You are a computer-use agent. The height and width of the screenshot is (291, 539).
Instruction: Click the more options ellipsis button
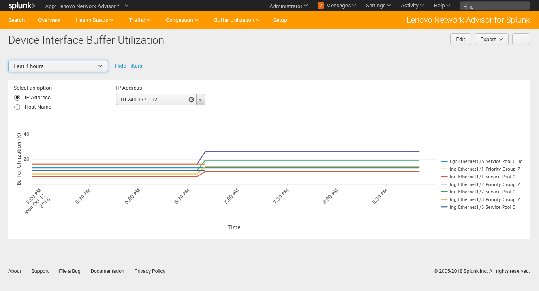tap(521, 39)
